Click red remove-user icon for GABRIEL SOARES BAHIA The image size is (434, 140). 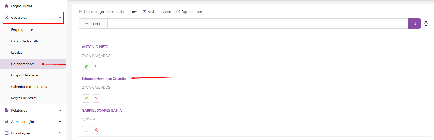point(96,130)
